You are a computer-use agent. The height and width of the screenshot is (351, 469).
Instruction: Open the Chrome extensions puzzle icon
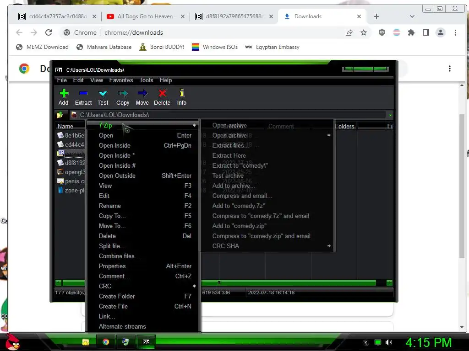(411, 32)
